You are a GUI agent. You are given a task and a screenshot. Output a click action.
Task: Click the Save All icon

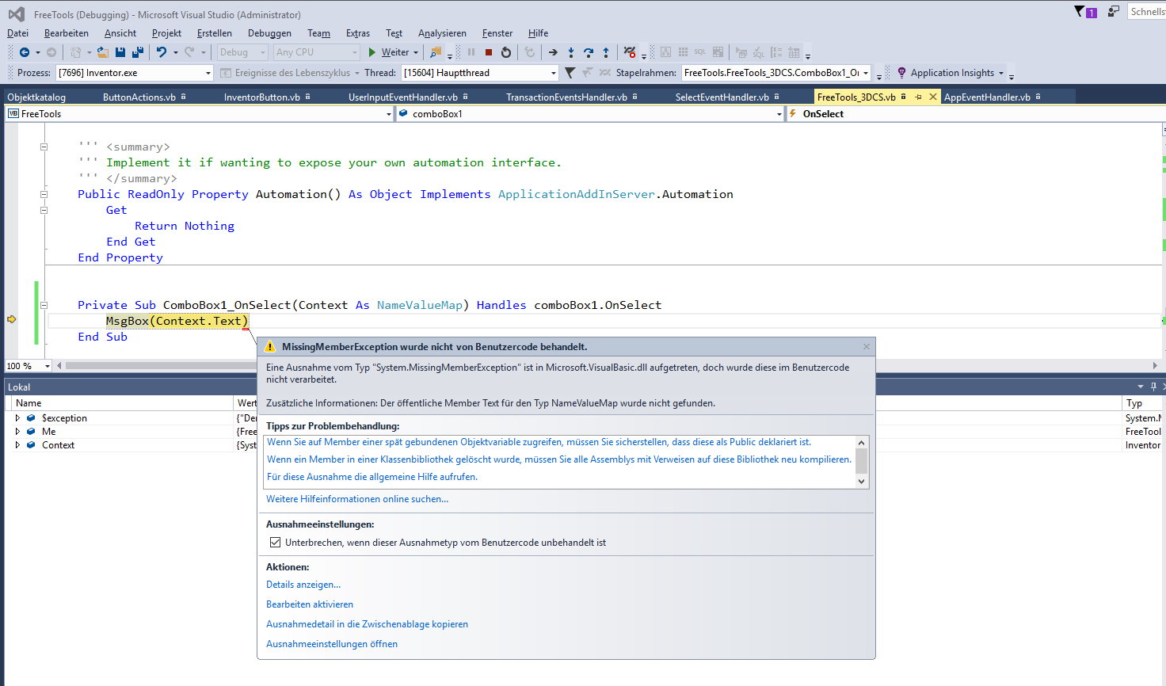(x=138, y=52)
